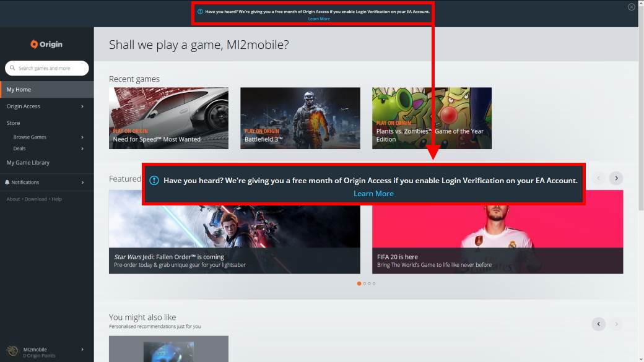Image resolution: width=644 pixels, height=362 pixels.
Task: Click the Learn More link in the top banner
Action: click(319, 19)
